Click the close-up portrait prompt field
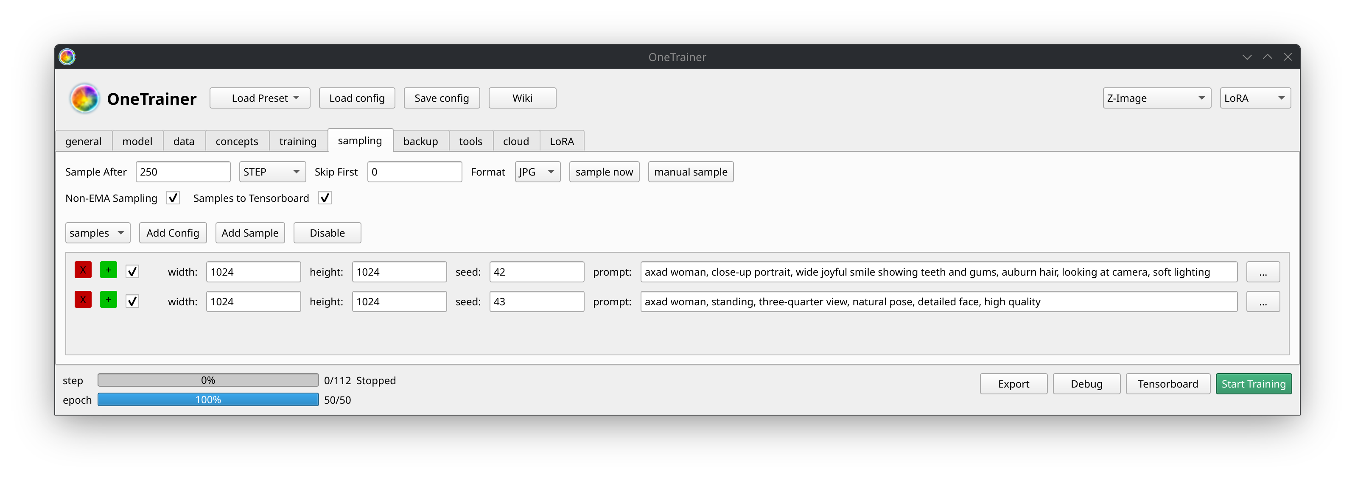 [939, 272]
